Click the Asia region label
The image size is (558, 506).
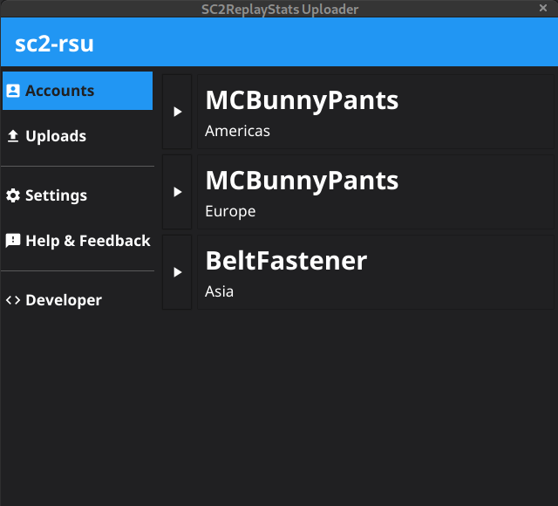tap(219, 291)
